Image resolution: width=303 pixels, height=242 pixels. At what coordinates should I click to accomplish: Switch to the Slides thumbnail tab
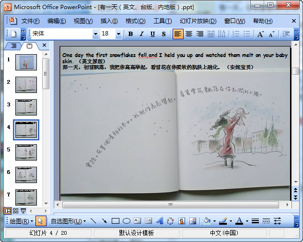pos(29,46)
